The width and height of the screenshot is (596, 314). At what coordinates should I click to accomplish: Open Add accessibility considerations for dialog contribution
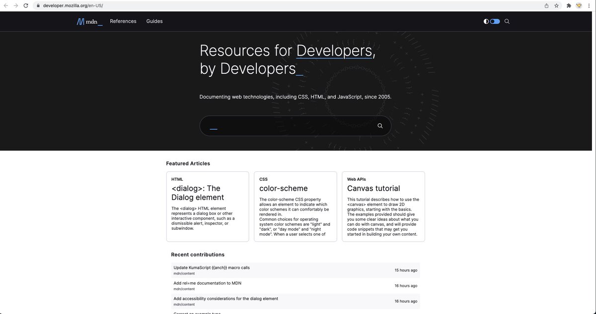(x=225, y=299)
